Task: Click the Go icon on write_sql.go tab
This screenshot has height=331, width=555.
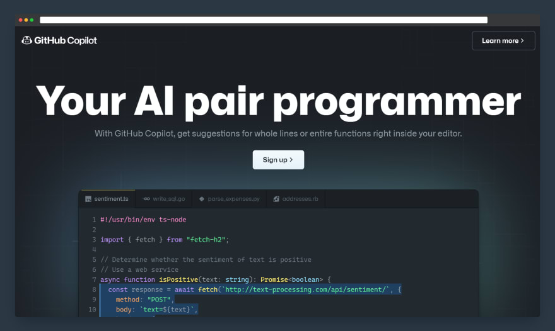Action: point(146,199)
